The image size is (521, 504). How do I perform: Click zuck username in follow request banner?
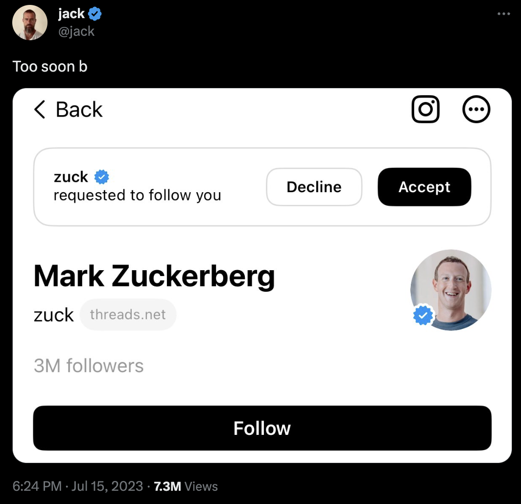pos(71,176)
